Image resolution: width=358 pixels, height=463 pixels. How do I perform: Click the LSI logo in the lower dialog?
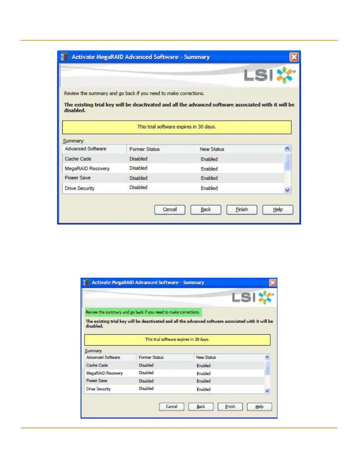[253, 297]
